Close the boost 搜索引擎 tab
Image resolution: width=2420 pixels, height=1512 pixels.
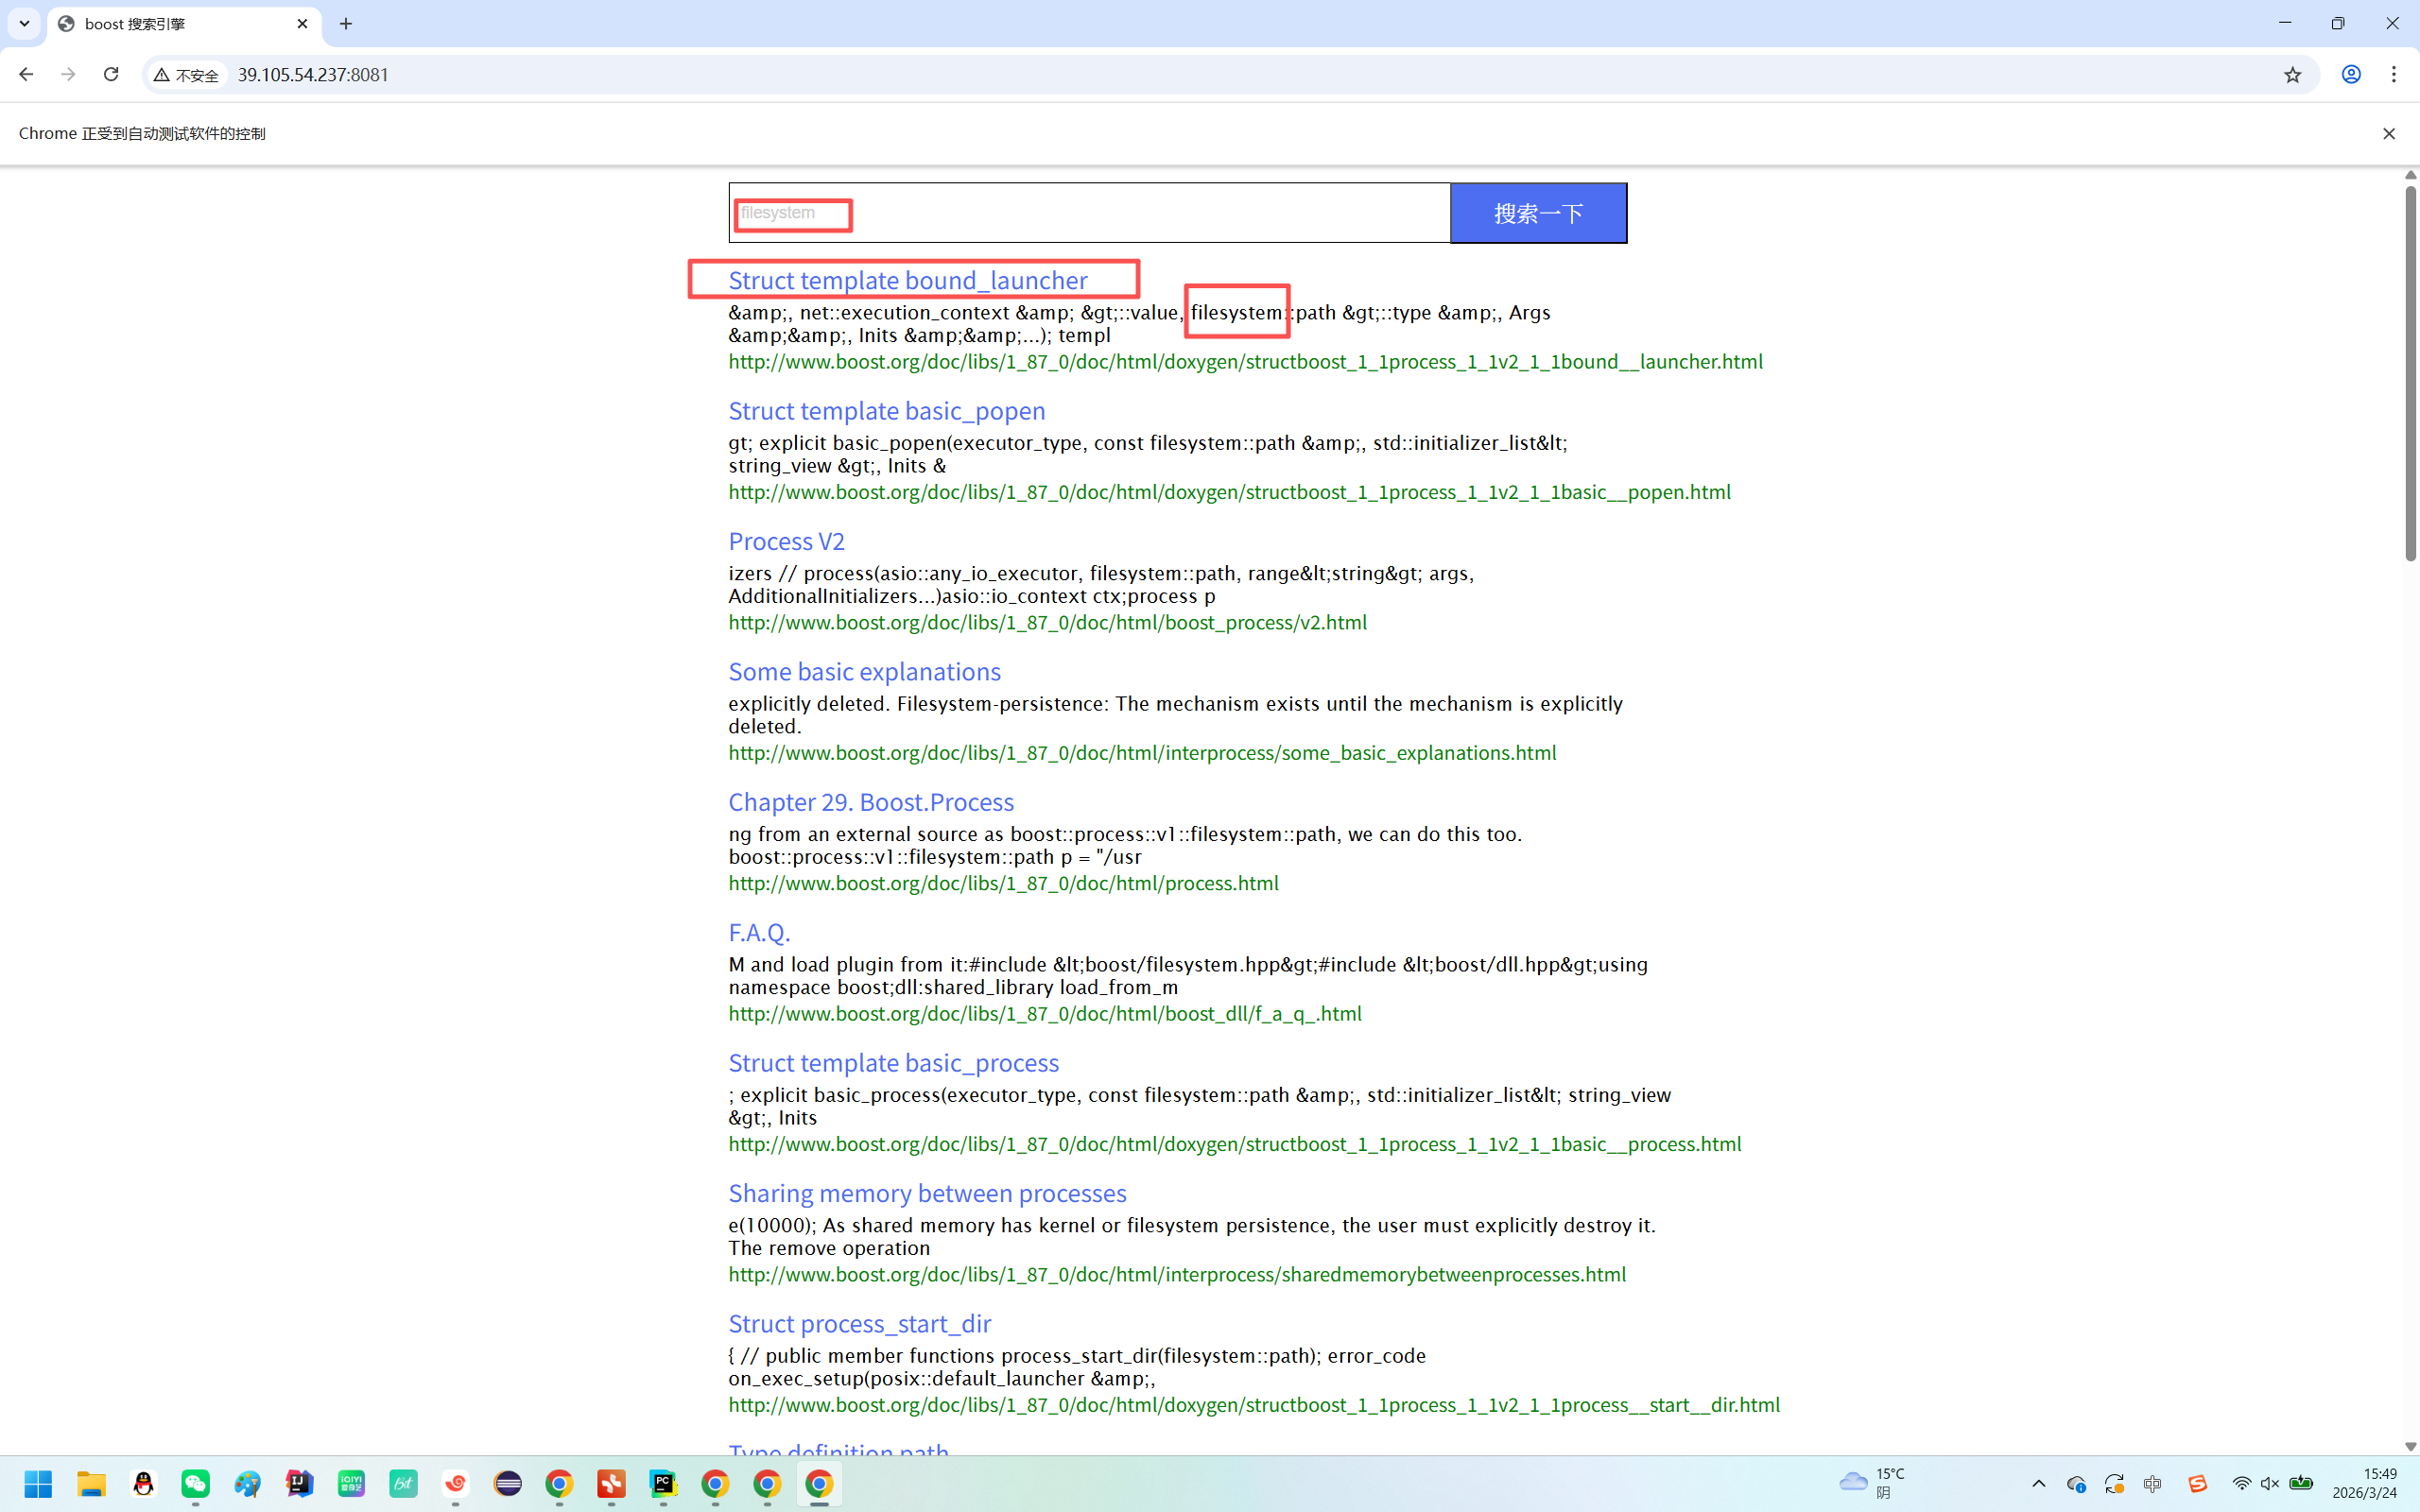(302, 24)
